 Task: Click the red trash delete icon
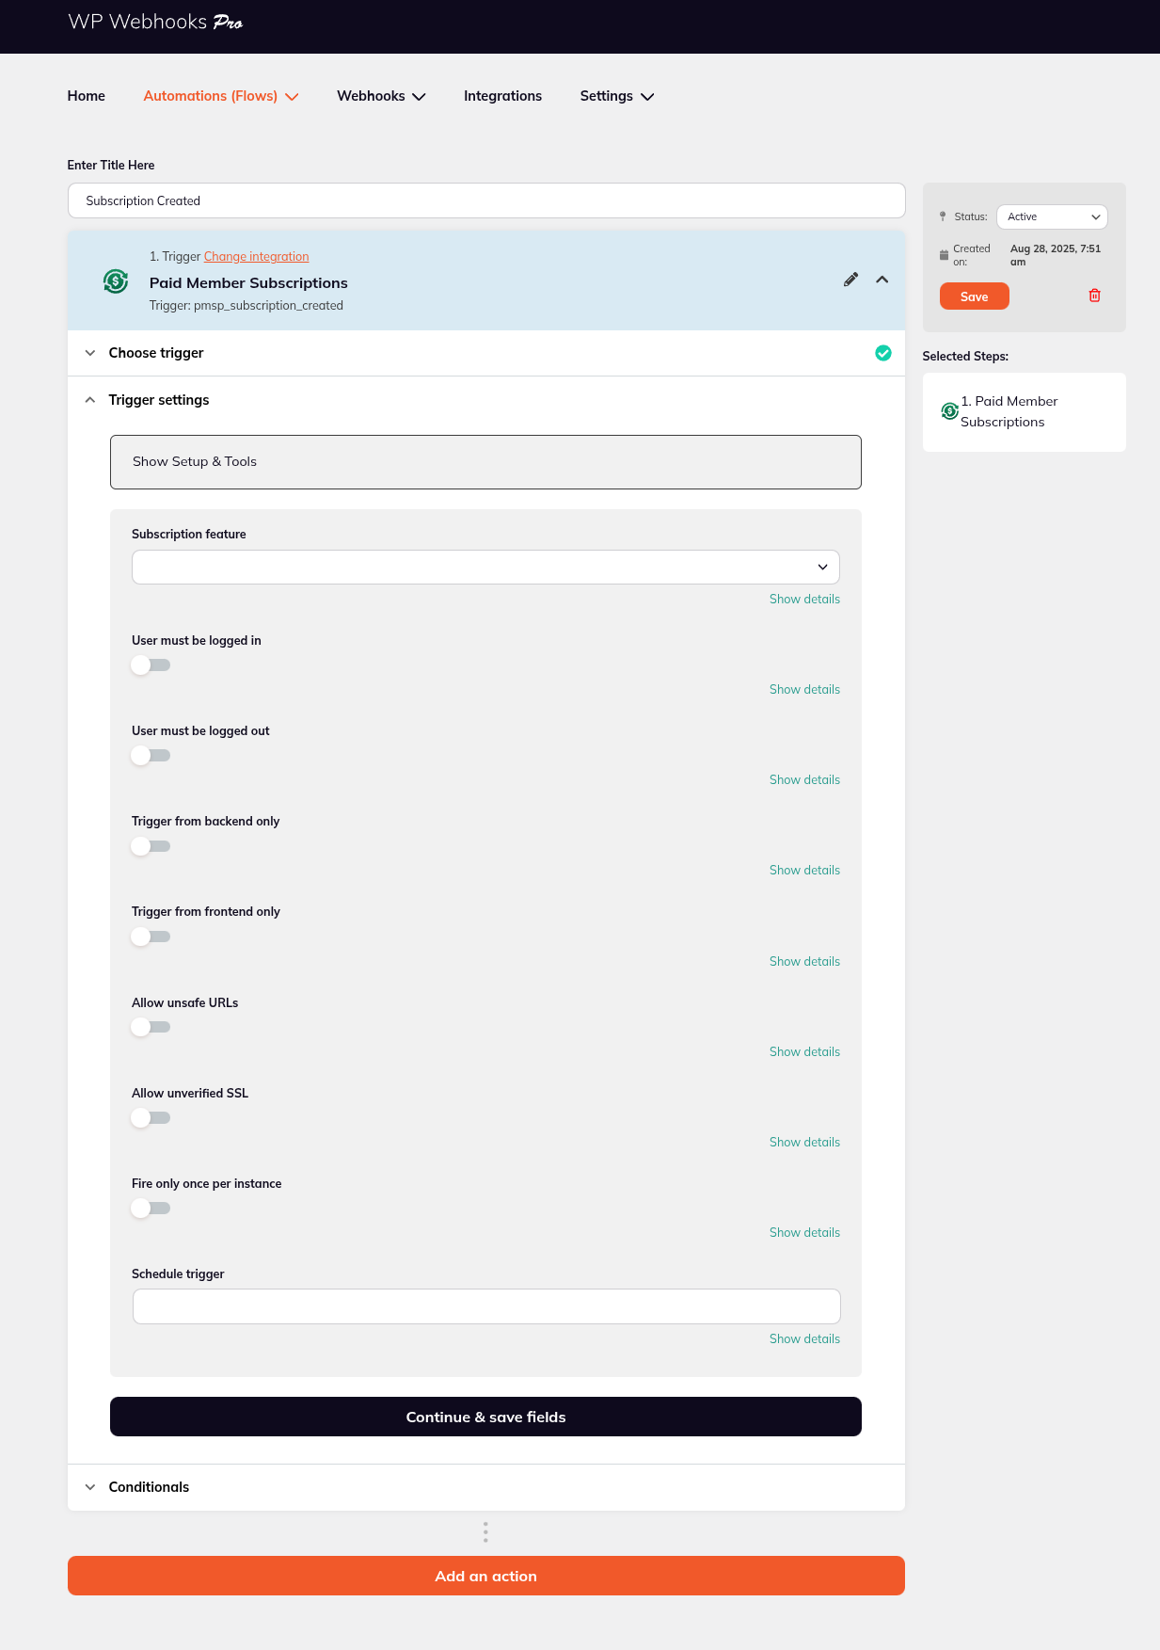point(1095,296)
